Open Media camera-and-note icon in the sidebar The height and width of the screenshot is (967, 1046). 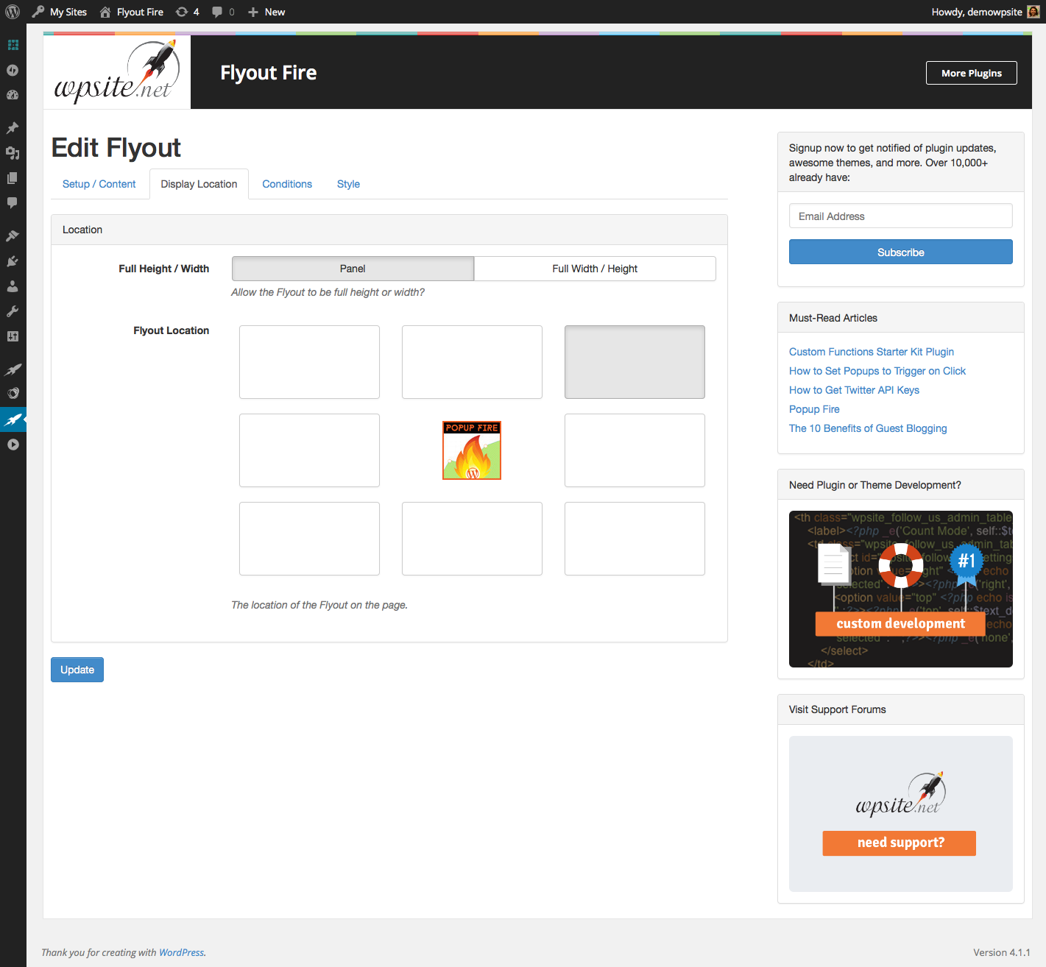[x=13, y=153]
